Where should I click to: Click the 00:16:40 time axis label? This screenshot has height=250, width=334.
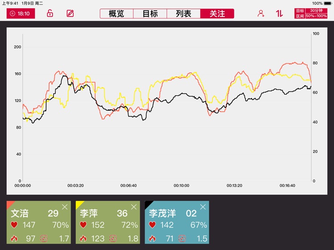tap(287, 185)
